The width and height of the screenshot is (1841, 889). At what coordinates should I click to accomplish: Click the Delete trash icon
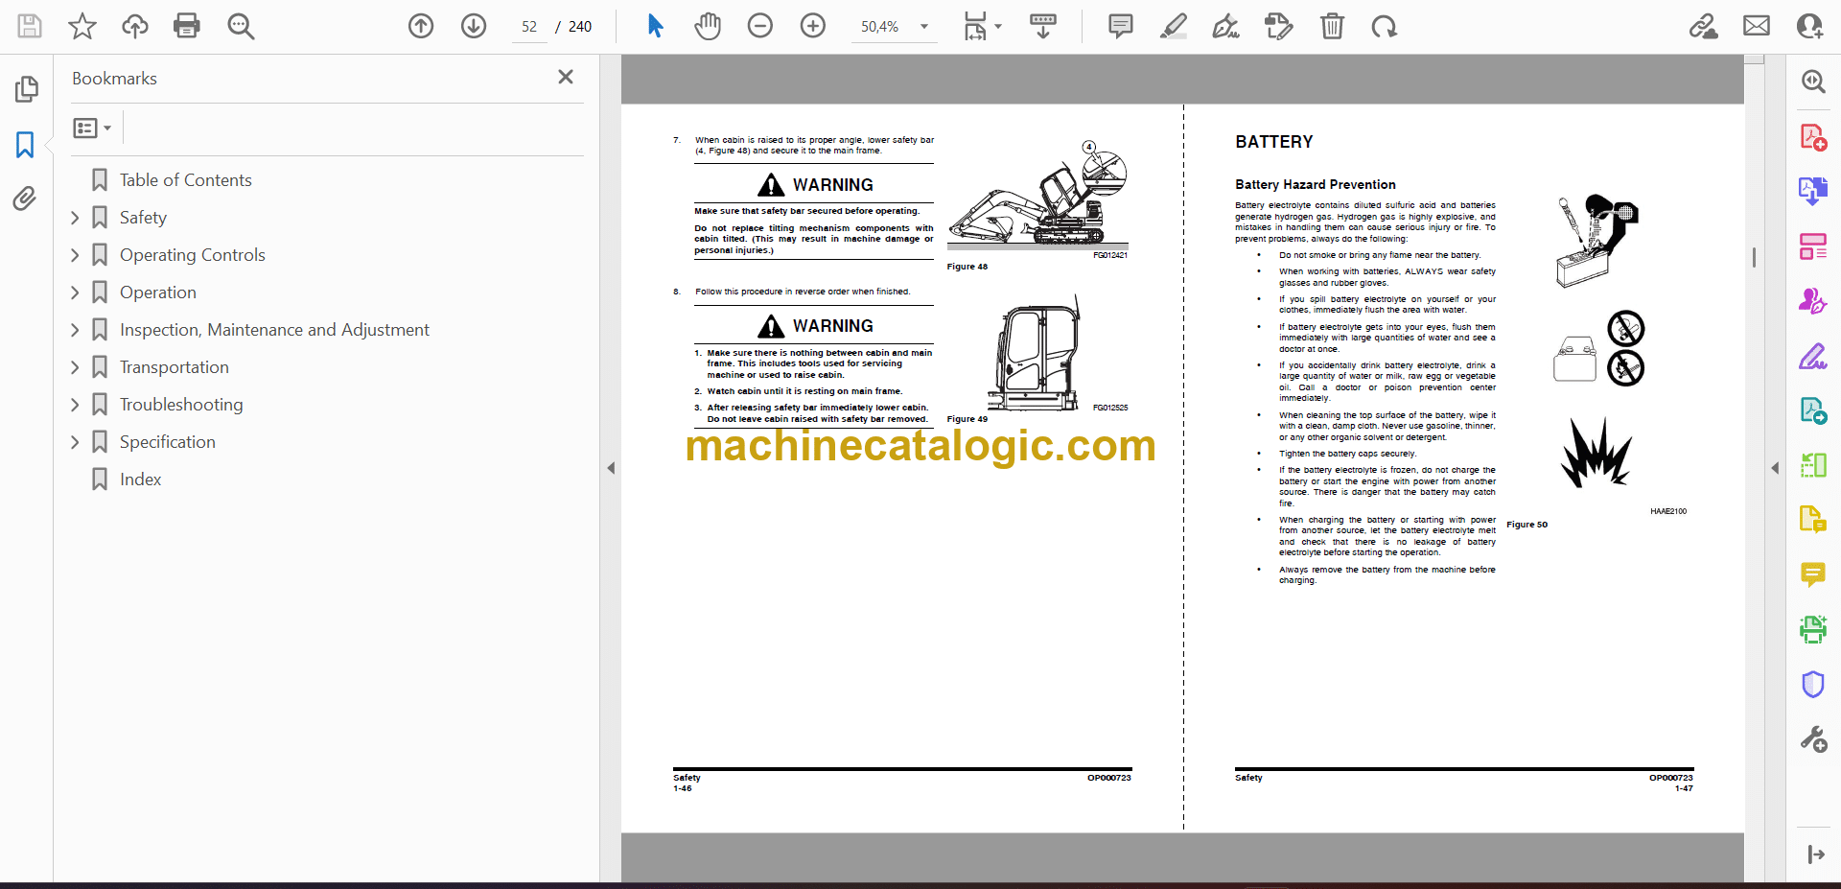tap(1332, 26)
